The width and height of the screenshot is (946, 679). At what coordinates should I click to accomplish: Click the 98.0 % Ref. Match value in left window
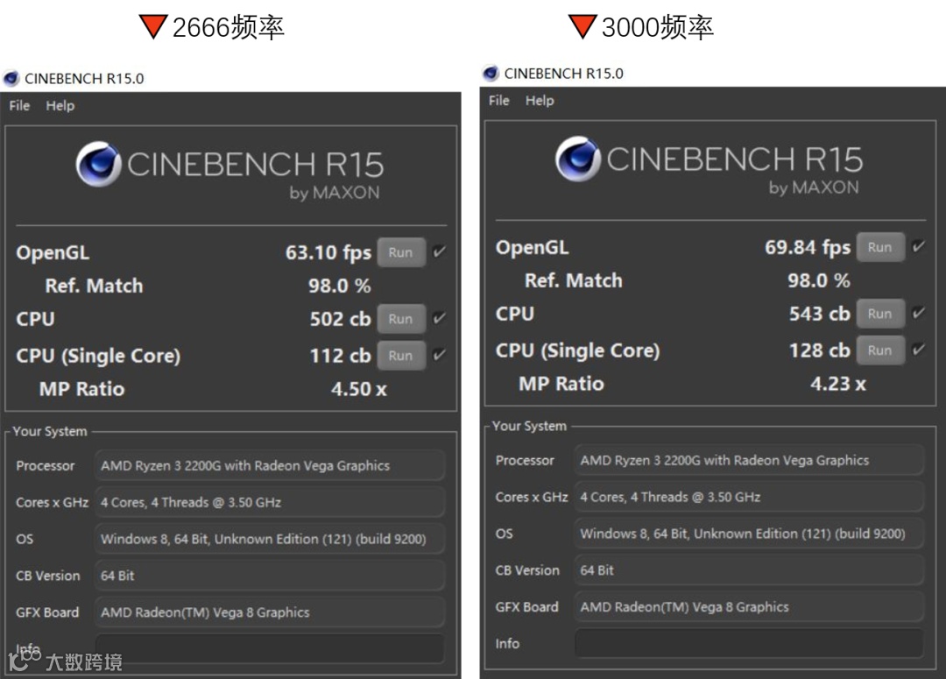tap(340, 286)
